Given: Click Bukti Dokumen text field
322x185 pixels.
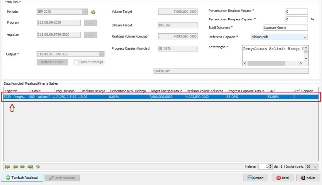Looking at the screenshot, I should coord(285,28).
